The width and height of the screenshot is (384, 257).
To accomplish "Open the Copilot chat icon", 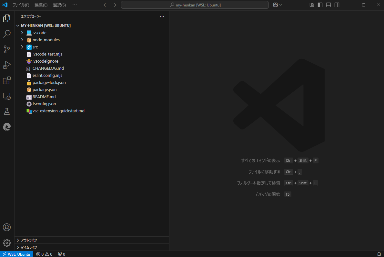I will click(x=275, y=5).
